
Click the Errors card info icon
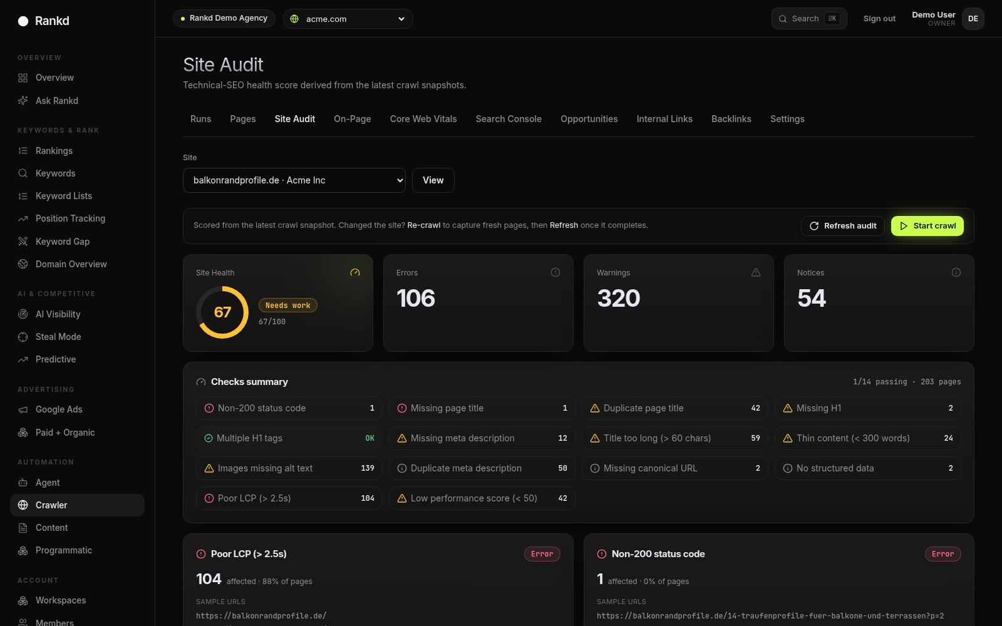555,272
